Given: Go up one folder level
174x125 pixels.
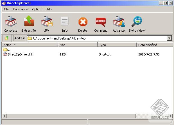Looking at the screenshot, I should pyautogui.click(x=7, y=38).
